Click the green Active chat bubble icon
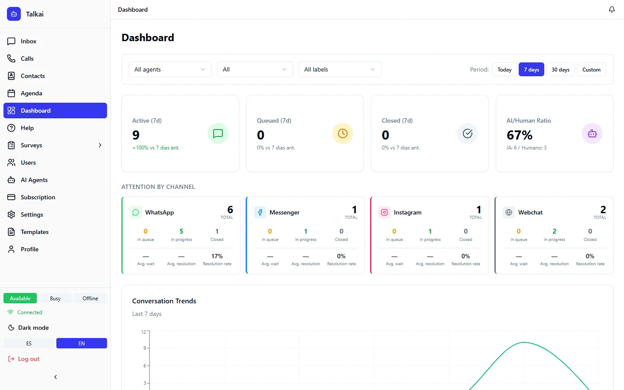This screenshot has height=390, width=624. [x=218, y=133]
